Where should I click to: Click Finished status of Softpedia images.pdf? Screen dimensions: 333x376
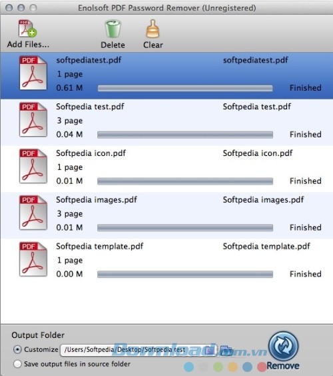coord(306,227)
